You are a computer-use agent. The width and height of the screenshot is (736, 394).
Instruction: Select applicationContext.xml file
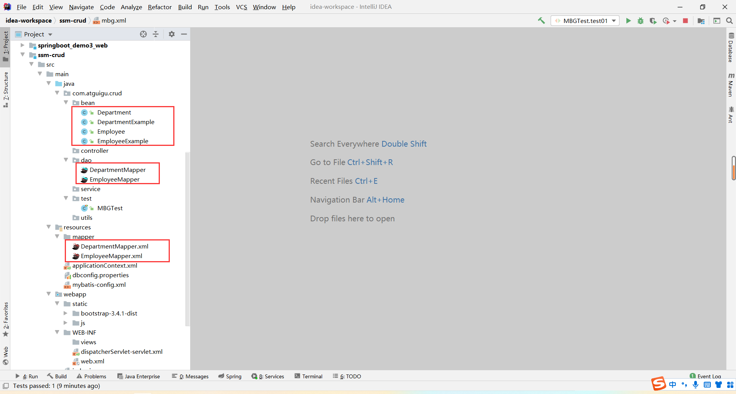[x=105, y=266]
